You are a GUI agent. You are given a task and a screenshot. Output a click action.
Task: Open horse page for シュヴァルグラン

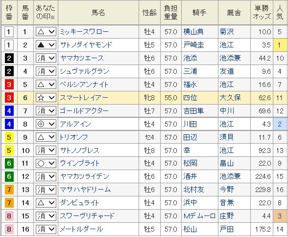click(84, 71)
